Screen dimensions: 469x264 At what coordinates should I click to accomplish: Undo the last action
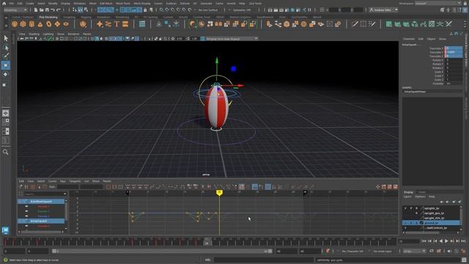(53, 10)
